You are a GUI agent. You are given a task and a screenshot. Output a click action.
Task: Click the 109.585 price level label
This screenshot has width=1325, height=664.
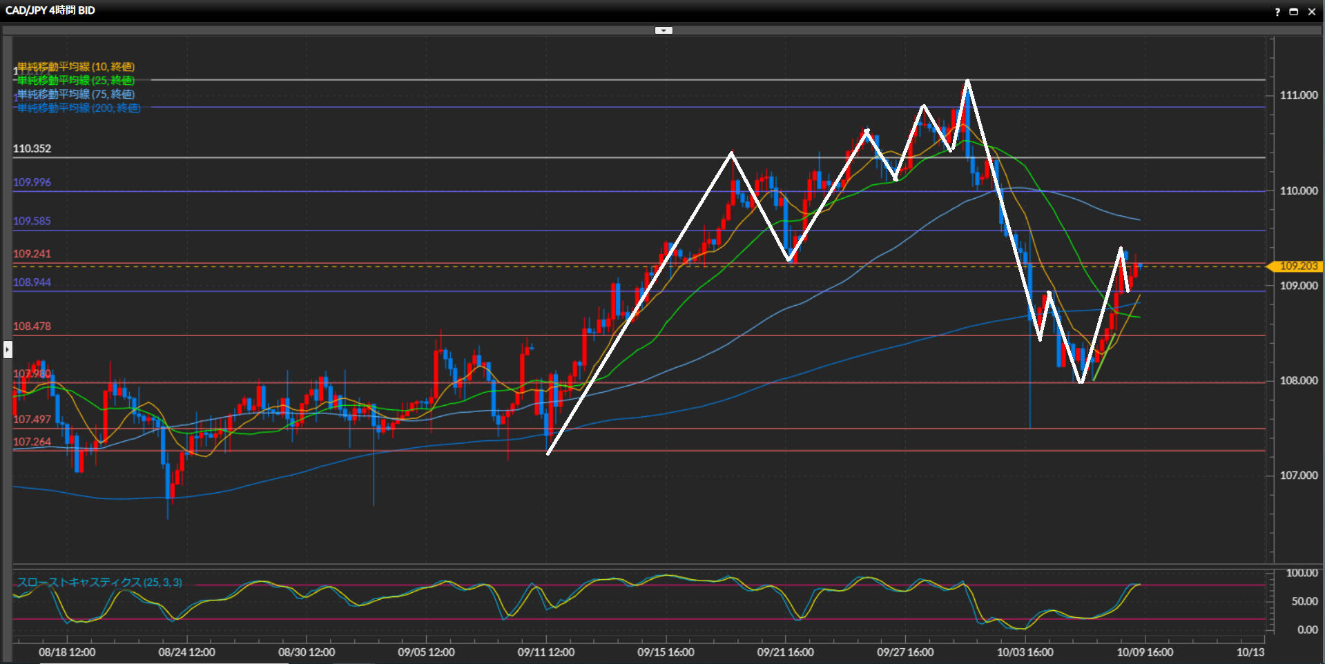coord(32,222)
